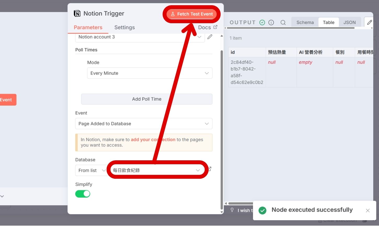The height and width of the screenshot is (232, 379).
Task: Edit credential via pencil icon beside Notion account 3
Action: tap(210, 37)
